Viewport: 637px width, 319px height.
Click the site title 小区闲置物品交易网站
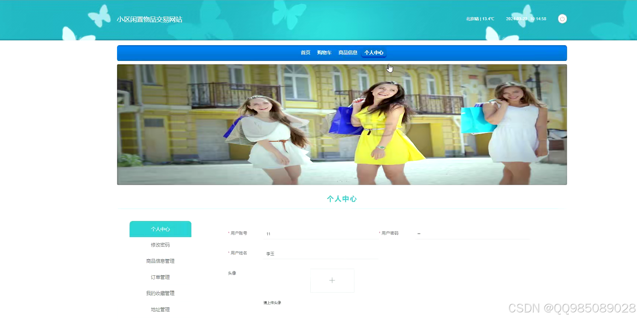point(149,19)
